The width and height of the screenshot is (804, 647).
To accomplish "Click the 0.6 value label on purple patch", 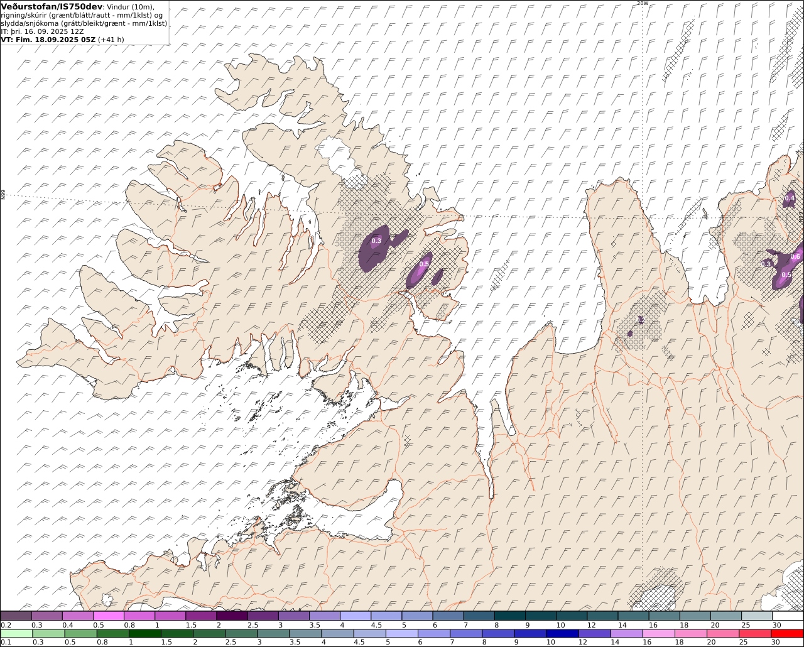I will [x=795, y=256].
